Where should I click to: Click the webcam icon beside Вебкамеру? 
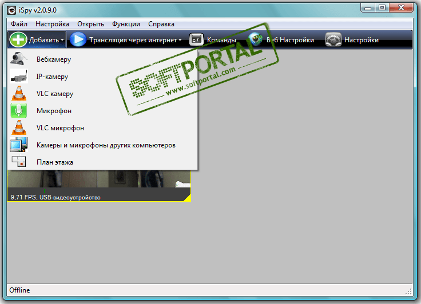tap(19, 59)
